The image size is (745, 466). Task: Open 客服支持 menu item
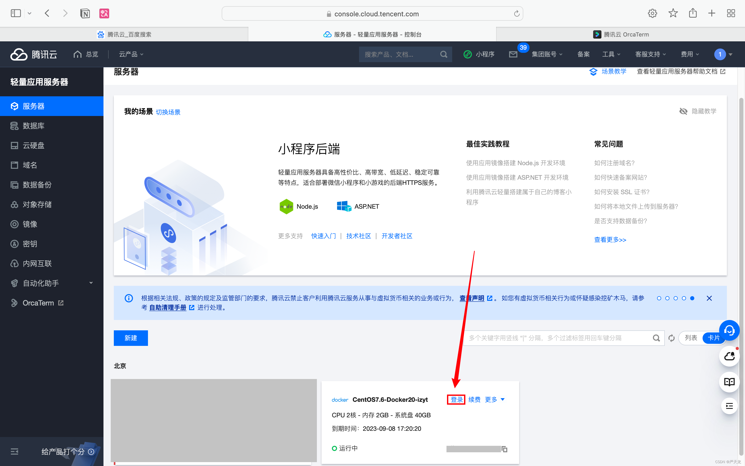pyautogui.click(x=649, y=54)
